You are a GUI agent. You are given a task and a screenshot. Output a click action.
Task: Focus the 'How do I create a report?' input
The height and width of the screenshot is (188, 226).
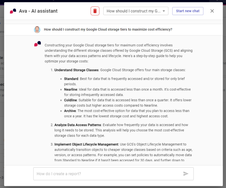113,174
